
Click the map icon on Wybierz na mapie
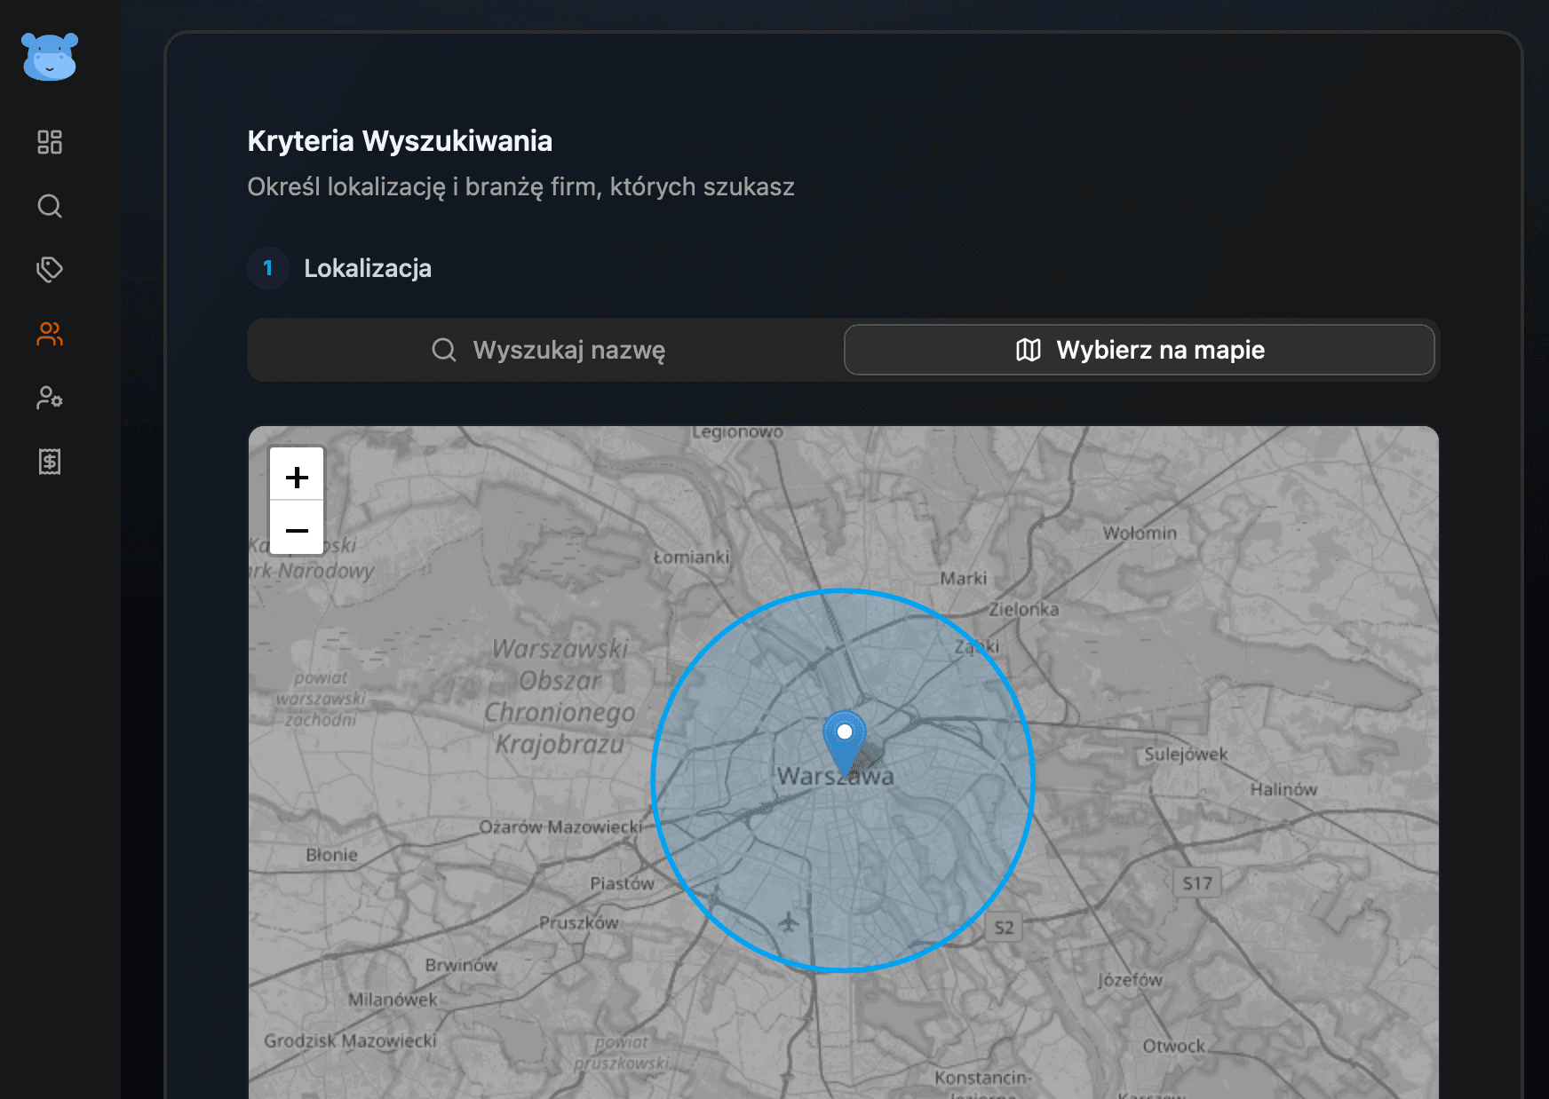point(1029,350)
